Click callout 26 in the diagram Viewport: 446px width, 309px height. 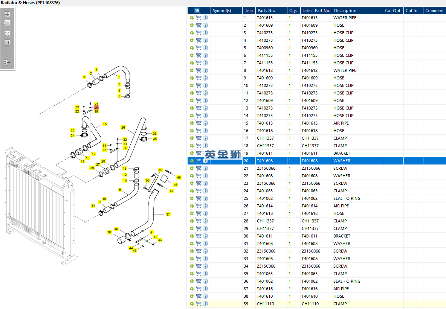(x=123, y=128)
